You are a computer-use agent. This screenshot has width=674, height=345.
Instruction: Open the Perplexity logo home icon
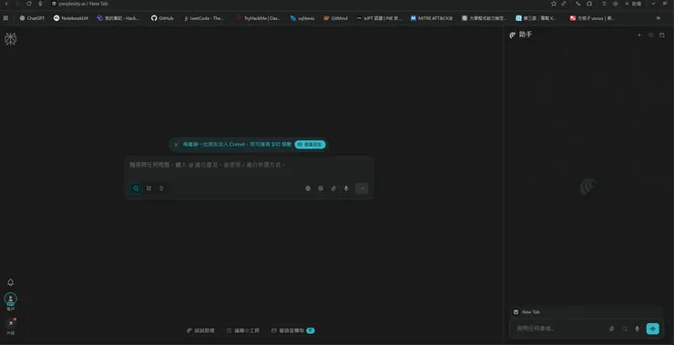click(x=10, y=39)
